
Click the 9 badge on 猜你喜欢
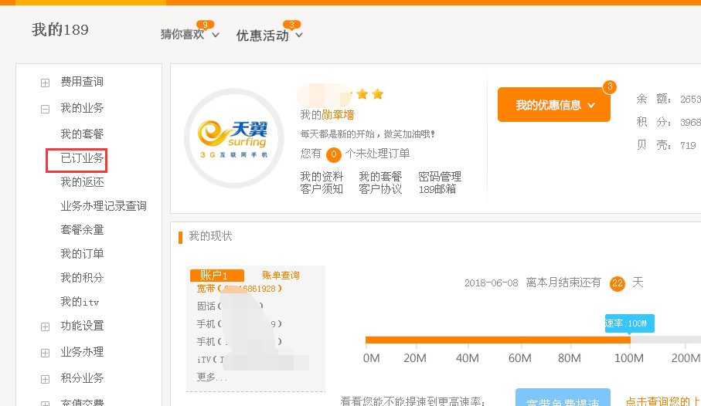pos(206,24)
